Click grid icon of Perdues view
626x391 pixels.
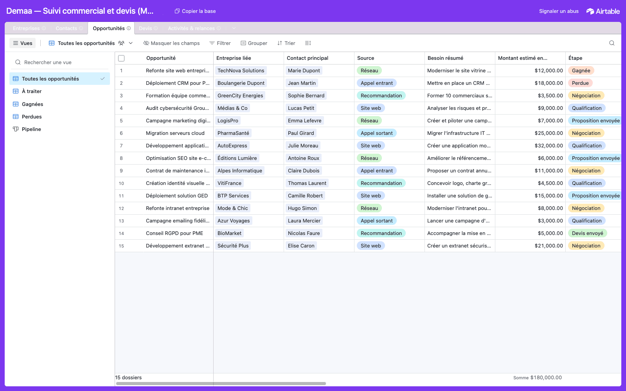pyautogui.click(x=16, y=117)
